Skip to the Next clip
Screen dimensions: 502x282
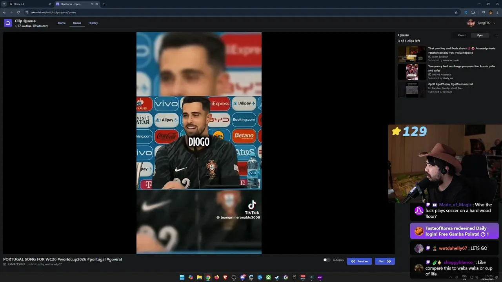coord(385,261)
